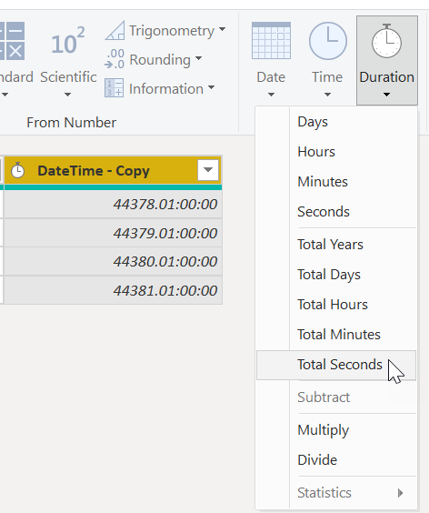Open the Statistics menu entry
Image resolution: width=429 pixels, height=513 pixels.
tap(336, 493)
